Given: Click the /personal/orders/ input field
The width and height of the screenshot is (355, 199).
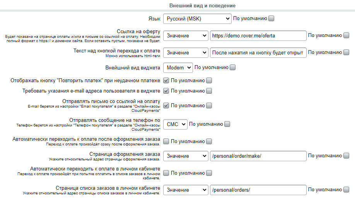Looking at the screenshot, I should tap(258, 190).
